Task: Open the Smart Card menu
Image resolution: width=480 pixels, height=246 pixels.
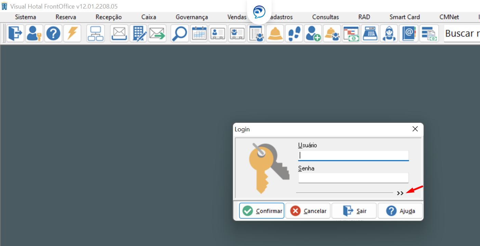Action: point(405,17)
